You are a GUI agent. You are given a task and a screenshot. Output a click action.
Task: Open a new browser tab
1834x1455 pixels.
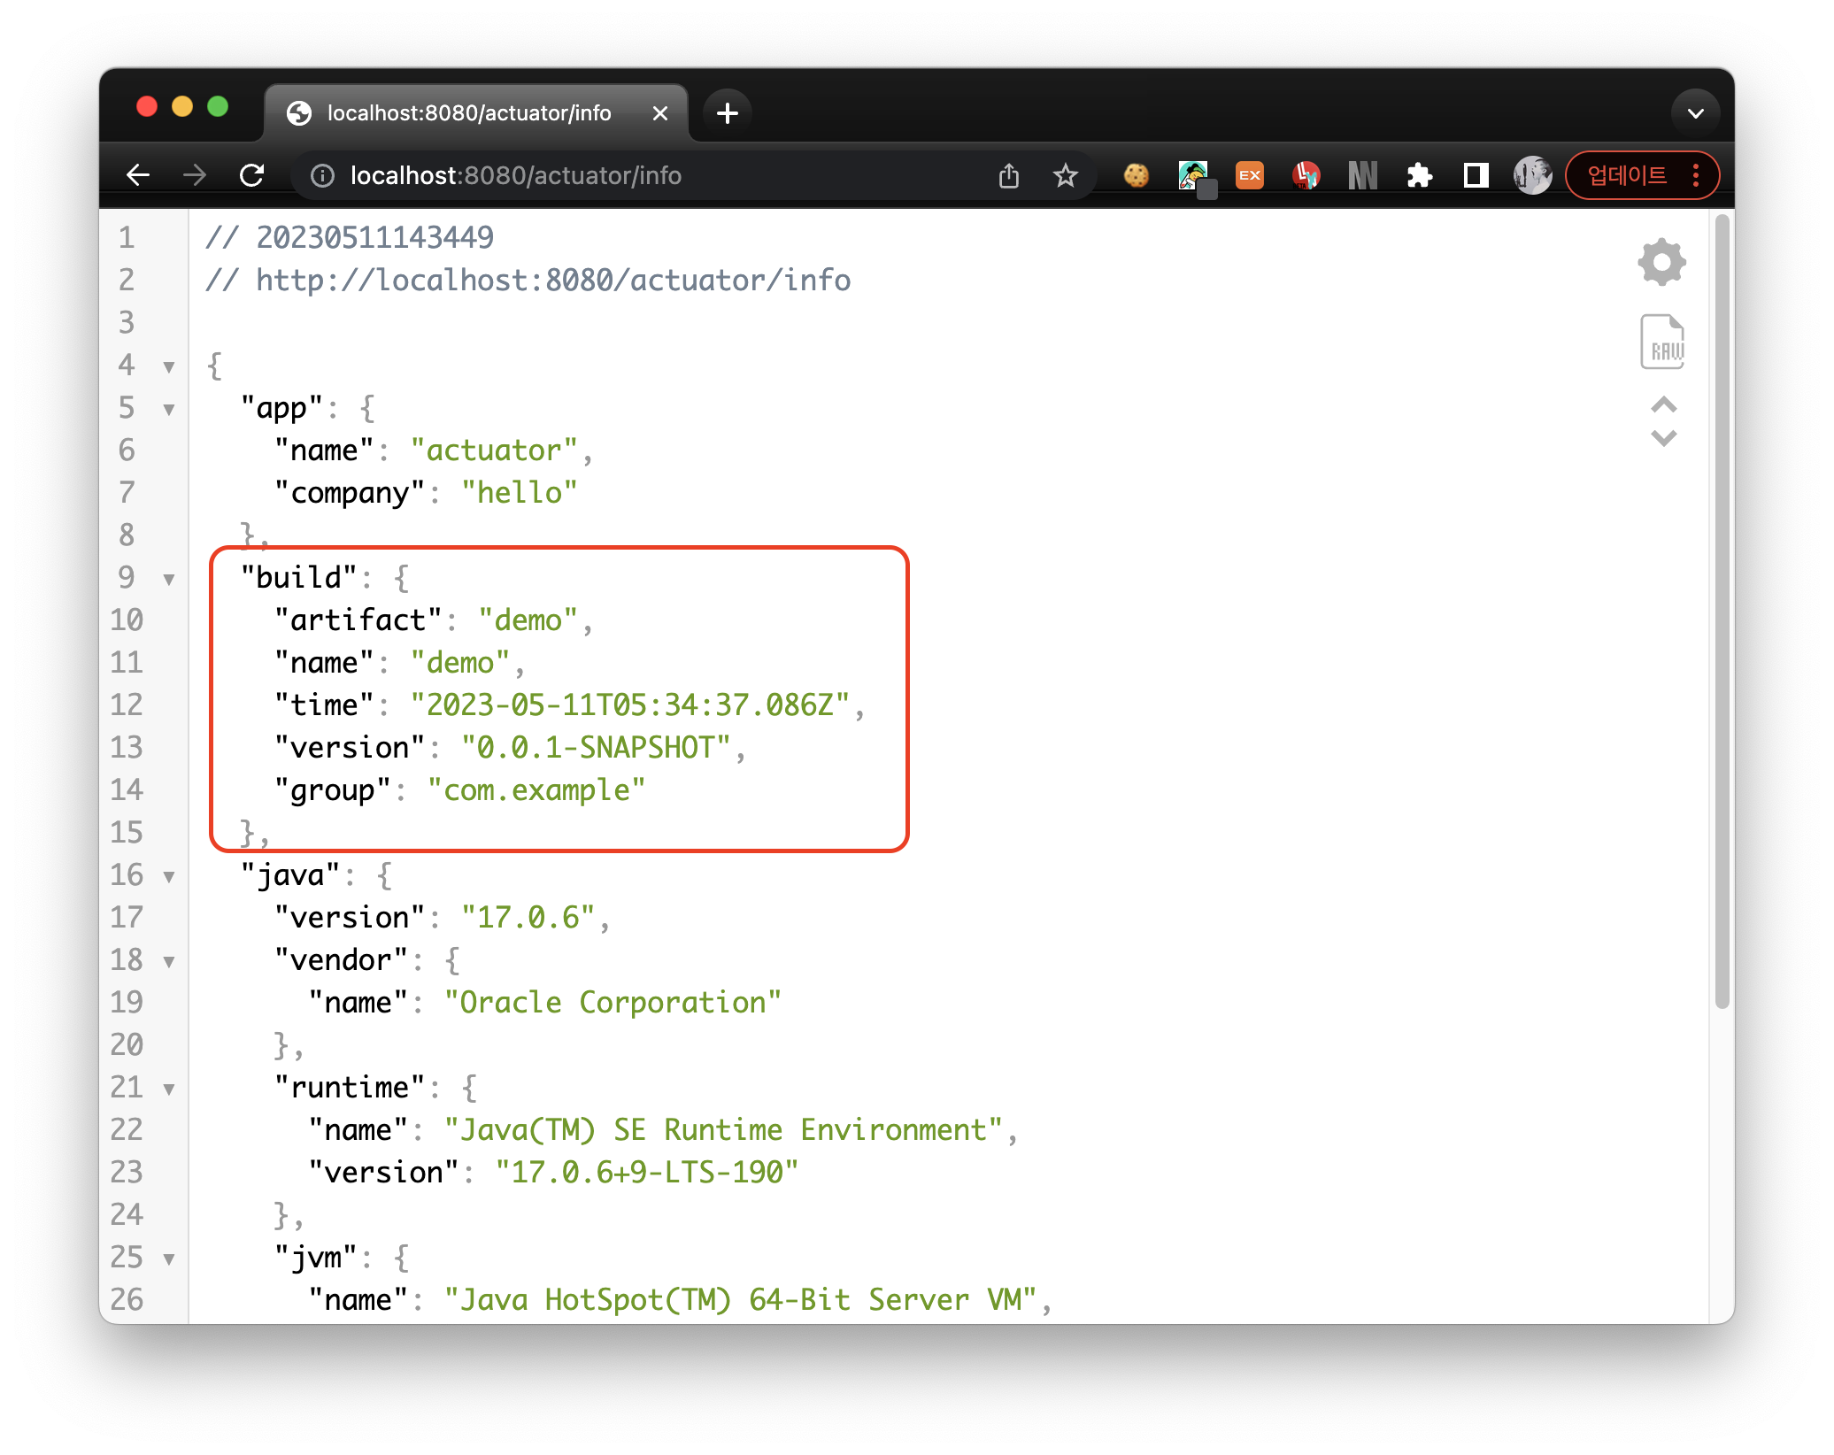pos(727,113)
